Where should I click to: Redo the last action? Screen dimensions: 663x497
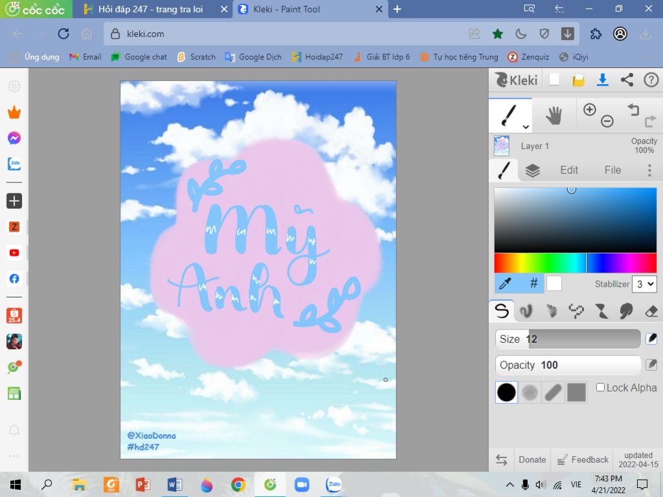tap(650, 122)
